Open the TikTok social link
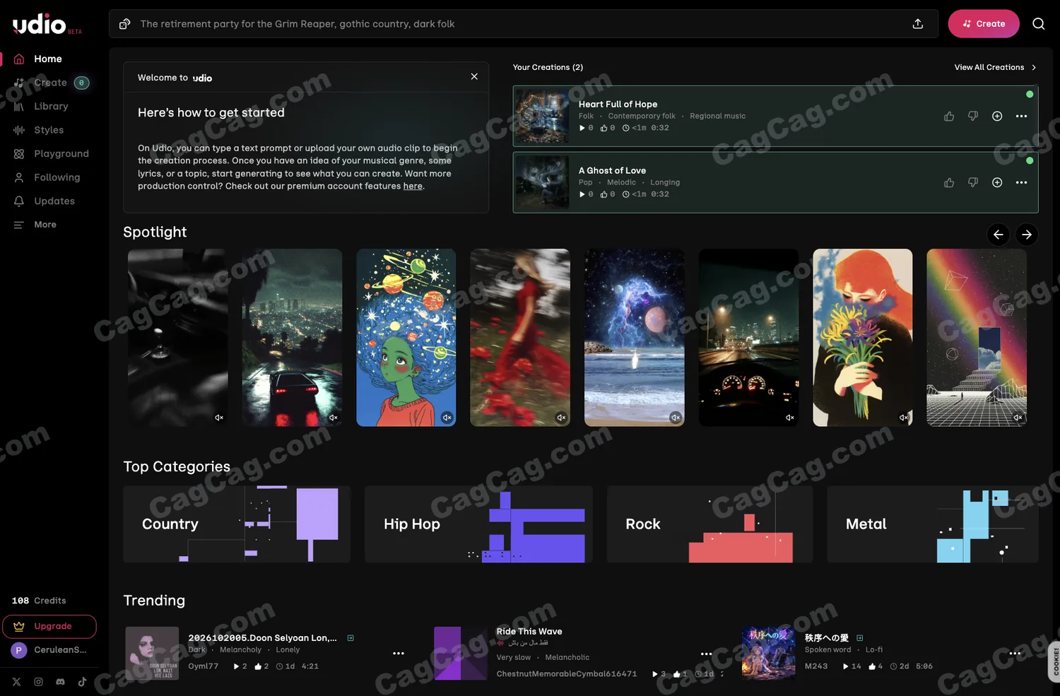 click(x=82, y=682)
